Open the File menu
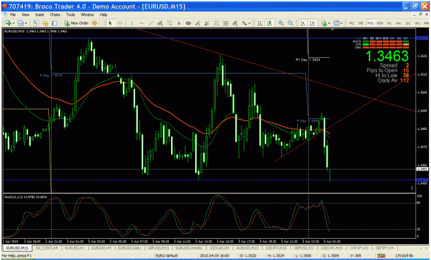The height and width of the screenshot is (260, 431). [13, 14]
